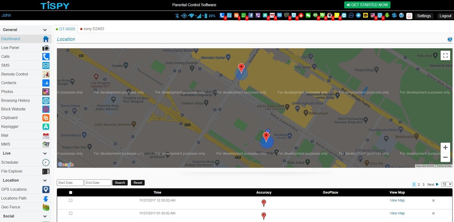Open the rows-per-page dropdown showing 10
454x222 pixels.
[x=447, y=184]
